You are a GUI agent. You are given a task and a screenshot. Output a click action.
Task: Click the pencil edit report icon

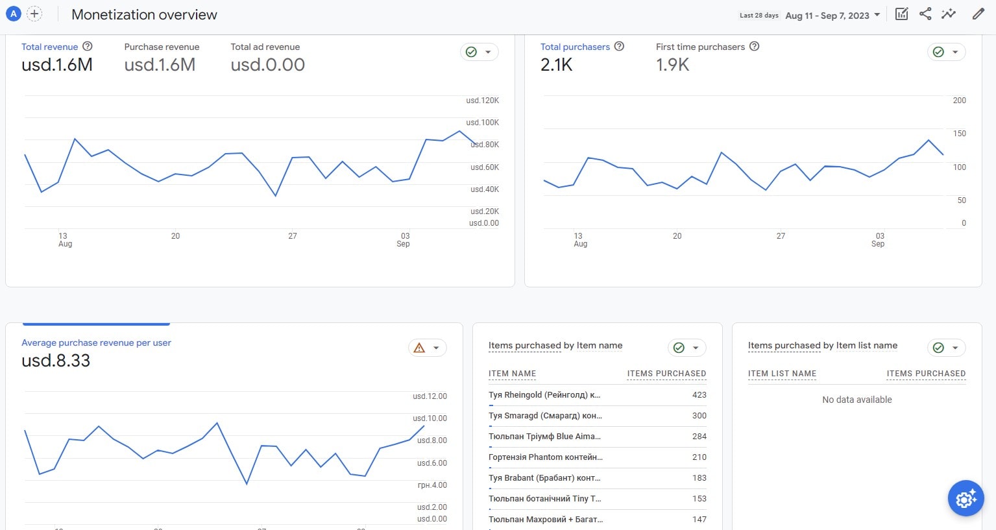[x=978, y=14]
